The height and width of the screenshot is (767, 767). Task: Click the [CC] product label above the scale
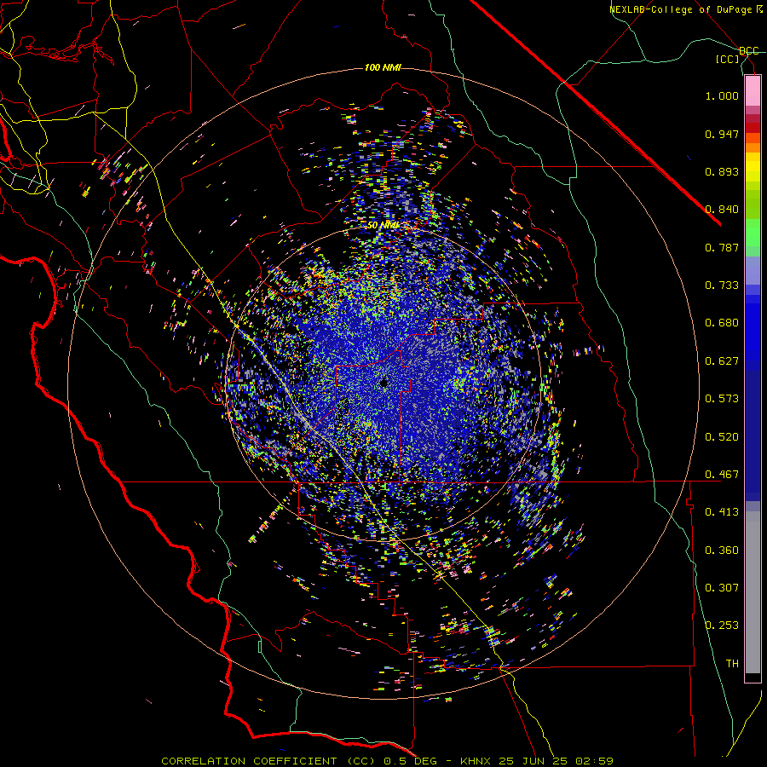coord(728,59)
